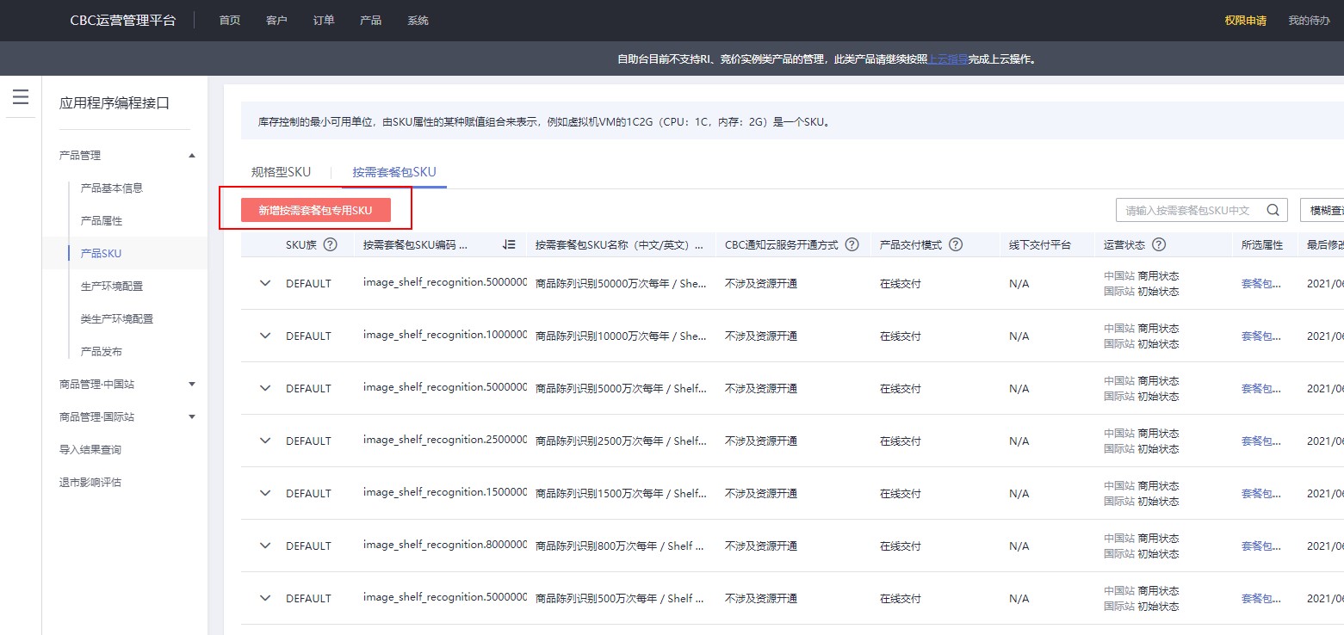Switch to the 规格型SKU tab

click(281, 172)
